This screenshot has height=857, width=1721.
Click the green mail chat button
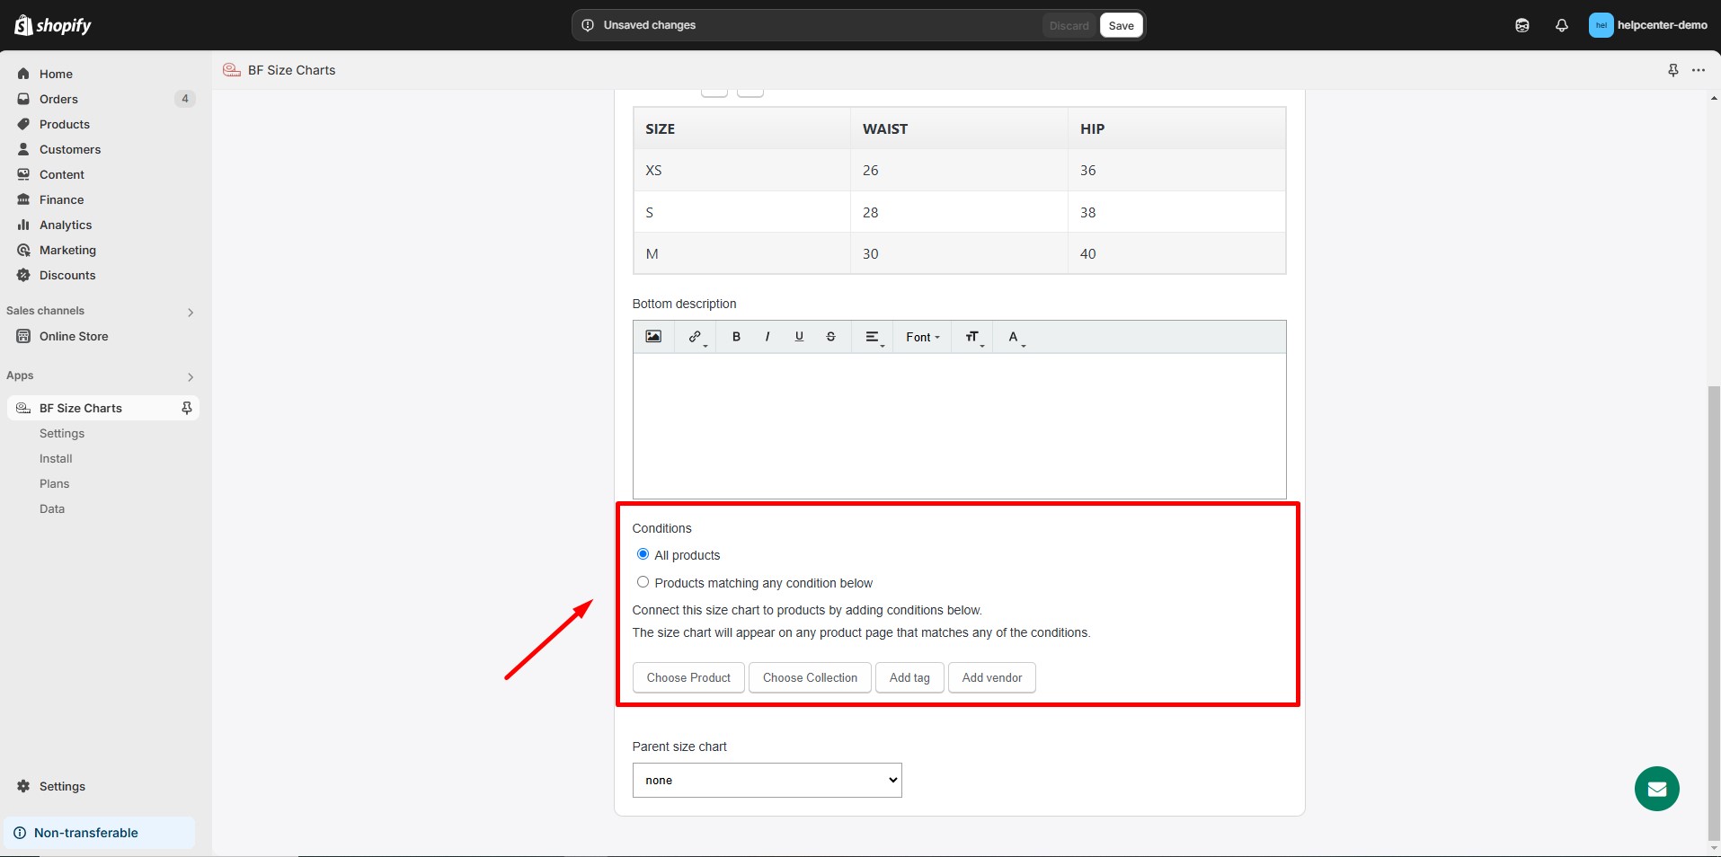(x=1656, y=789)
